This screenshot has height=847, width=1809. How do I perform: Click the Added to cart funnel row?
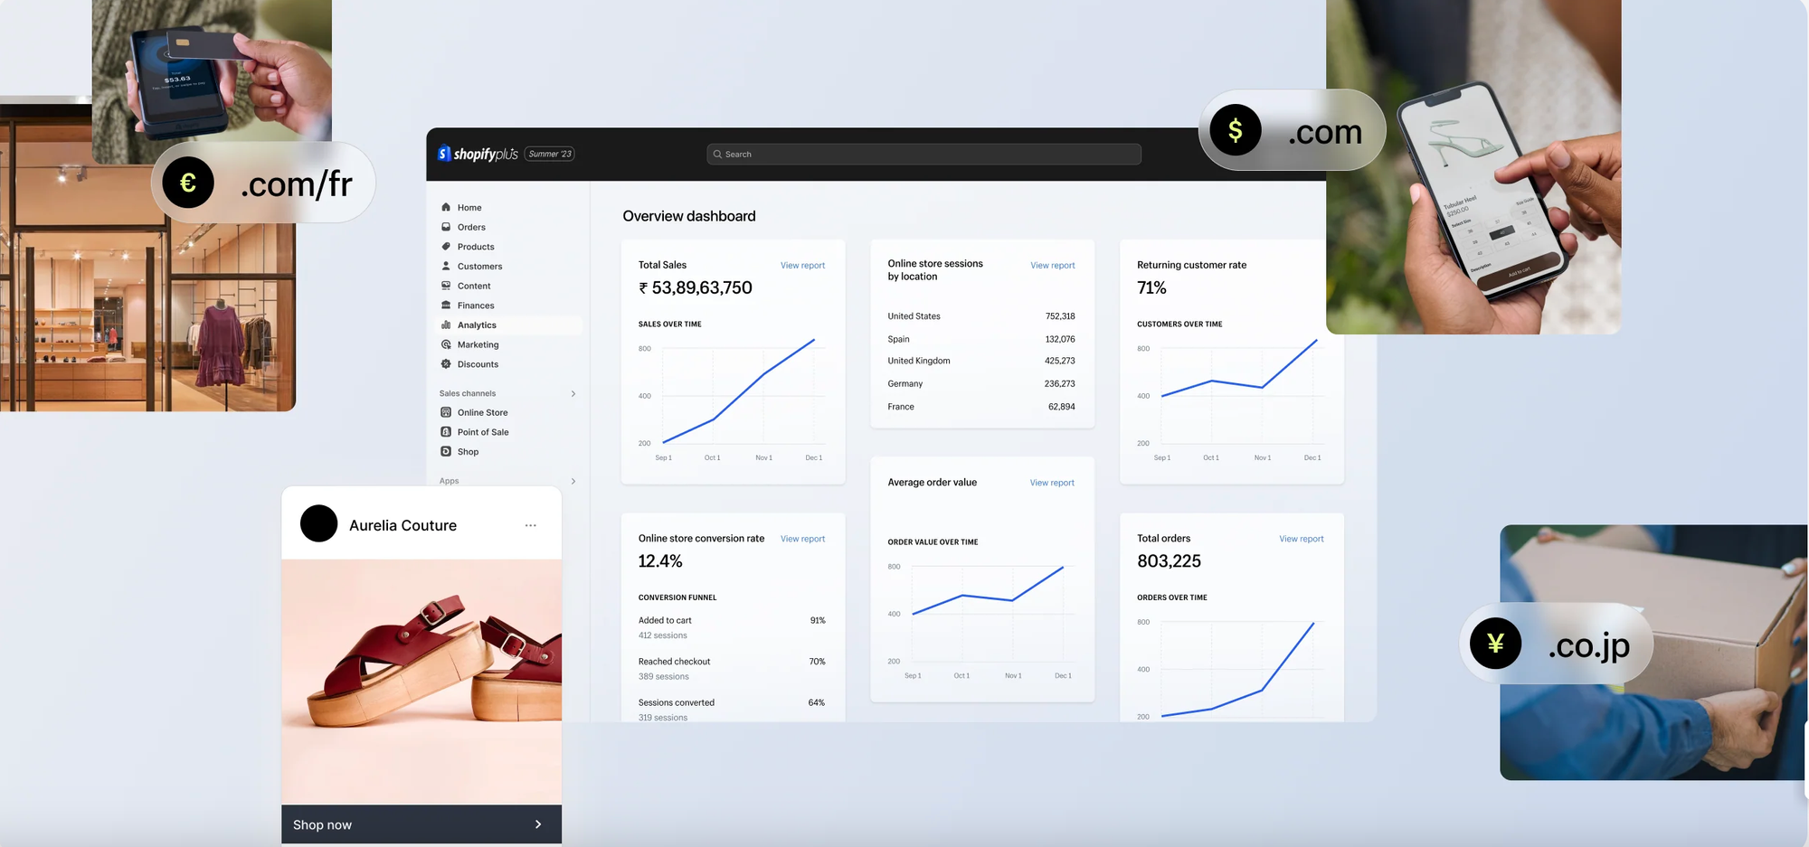point(732,627)
